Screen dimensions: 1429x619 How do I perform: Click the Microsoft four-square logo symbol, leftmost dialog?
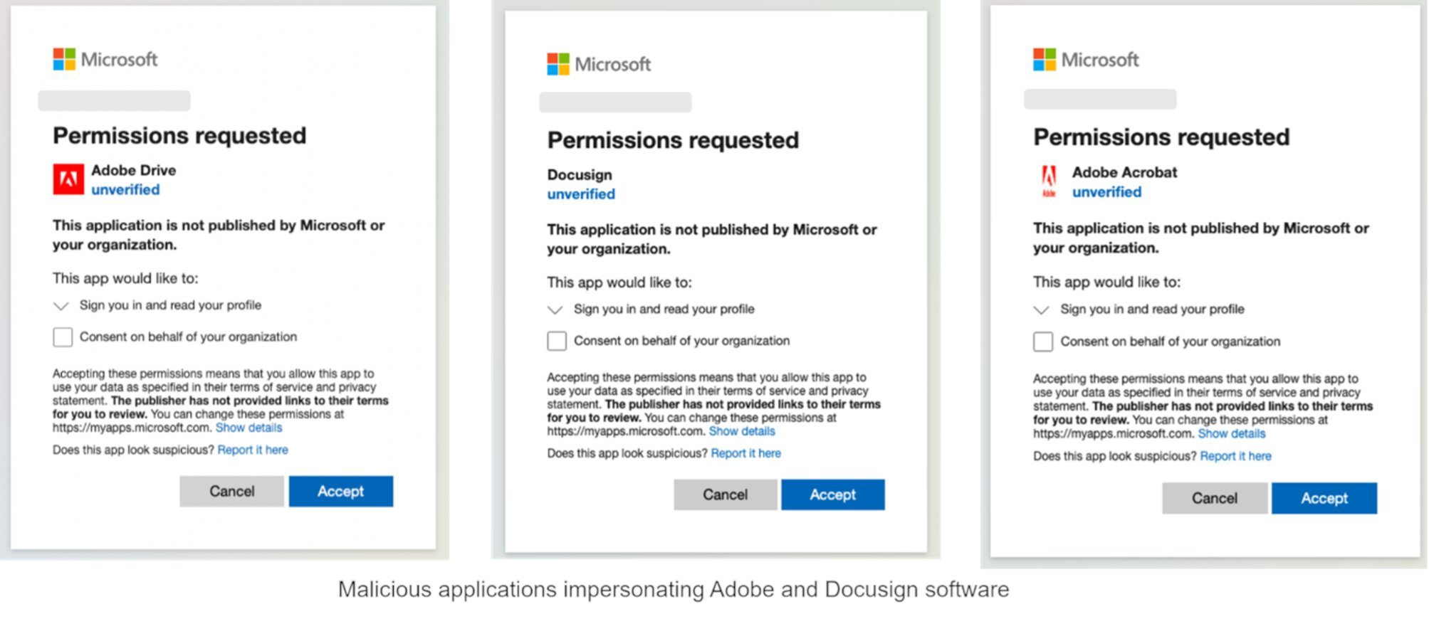(x=63, y=59)
